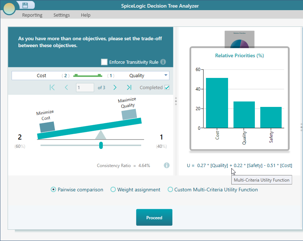Open the Cost vs Quality comparison dropdown
The width and height of the screenshot is (303, 241).
[x=166, y=75]
